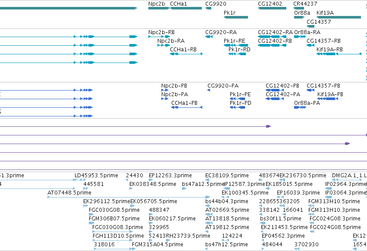Select transcript CG12402-RB
Viewport: 367px width, 251px height.
coord(272,45)
